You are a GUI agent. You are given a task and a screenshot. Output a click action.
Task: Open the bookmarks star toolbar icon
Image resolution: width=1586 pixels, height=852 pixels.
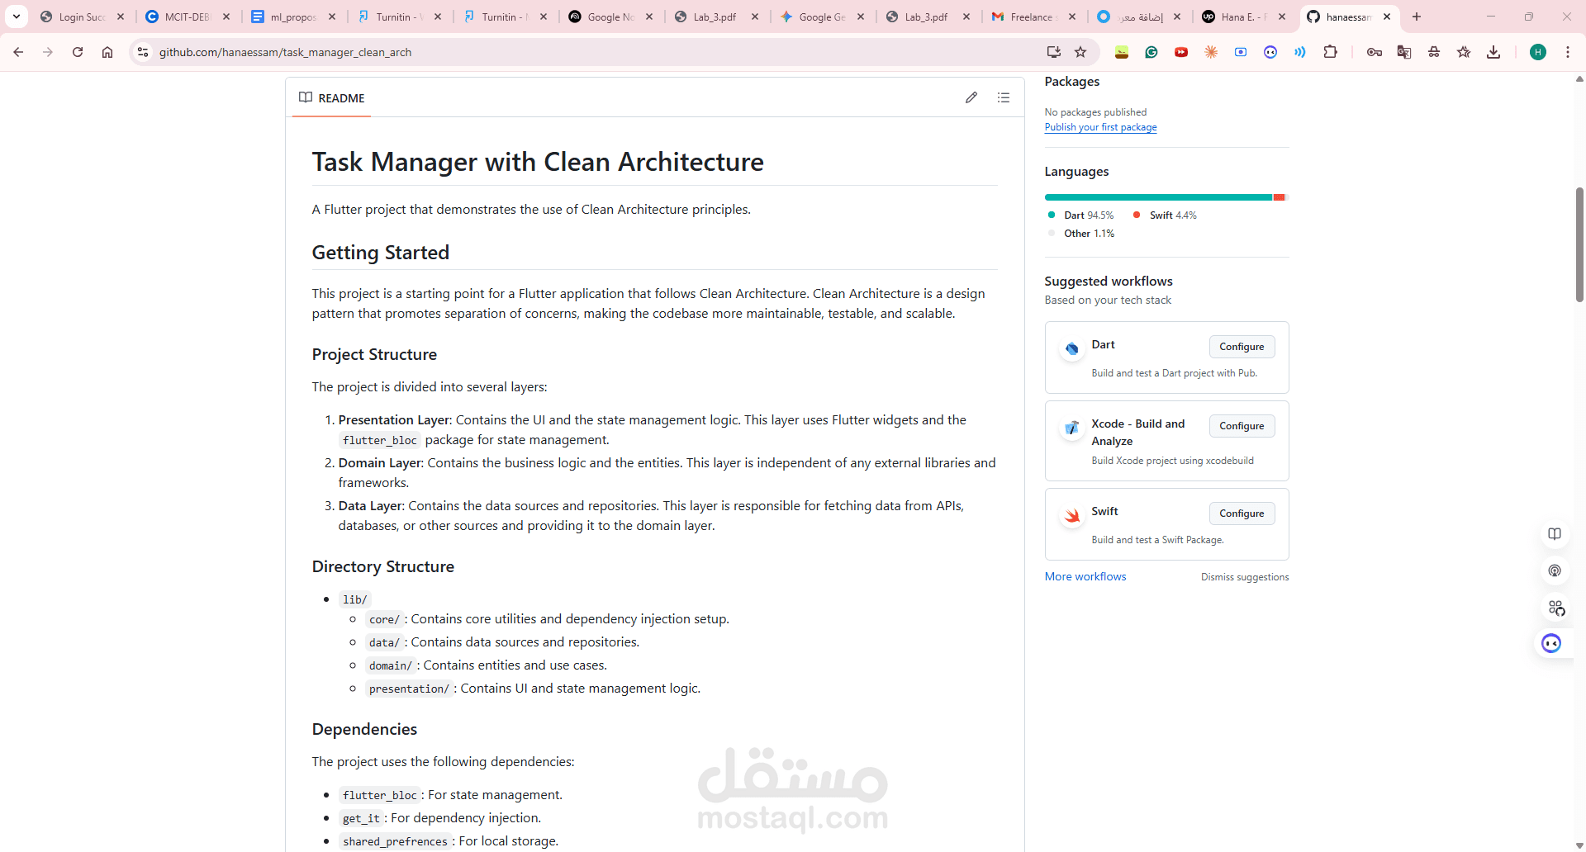(1464, 52)
